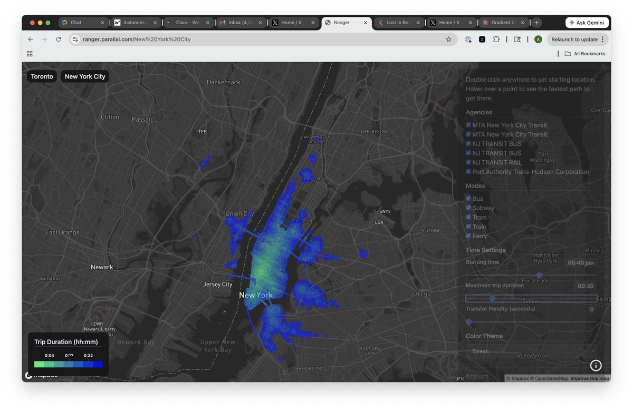
Task: Close the Instances tab
Action: tap(155, 23)
